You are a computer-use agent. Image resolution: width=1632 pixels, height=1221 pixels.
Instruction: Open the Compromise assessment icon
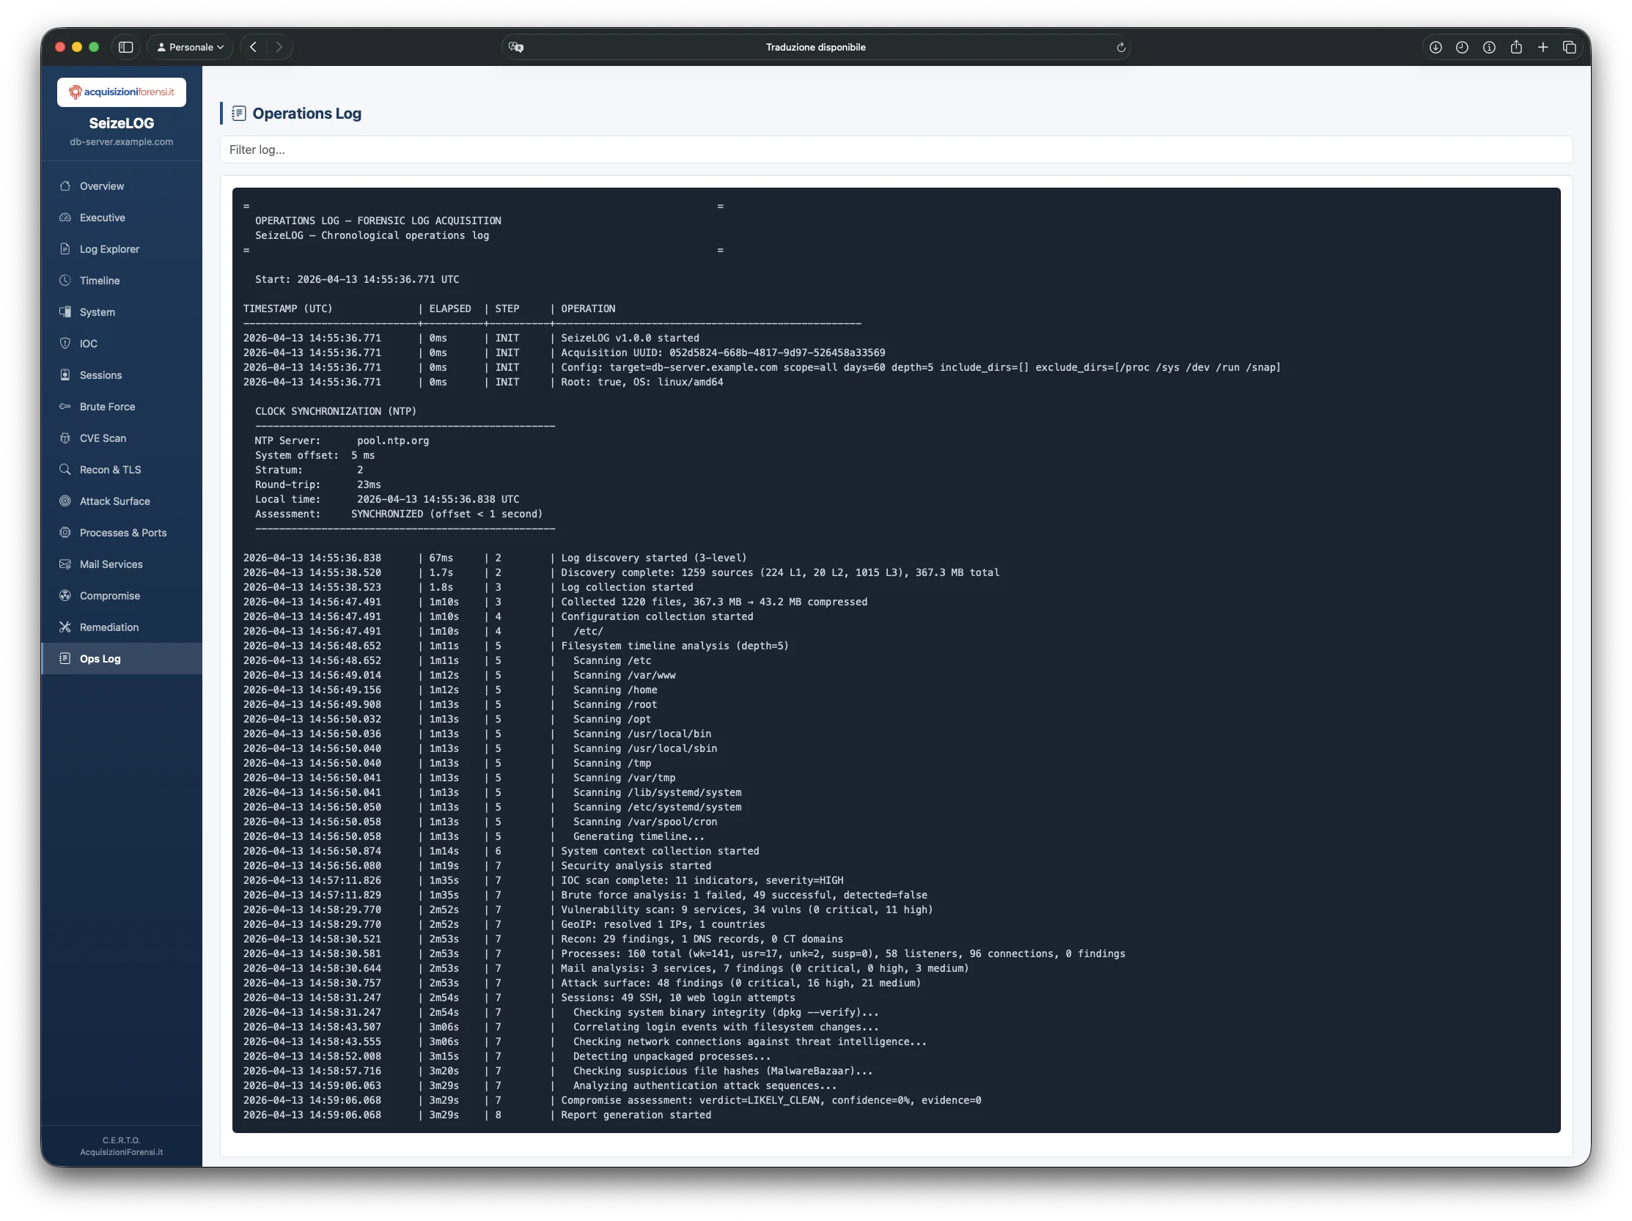(67, 595)
